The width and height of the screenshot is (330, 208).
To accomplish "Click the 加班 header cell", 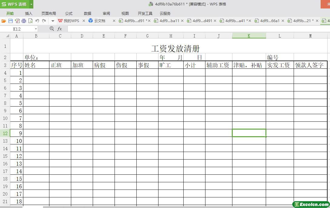I will click(x=82, y=65).
